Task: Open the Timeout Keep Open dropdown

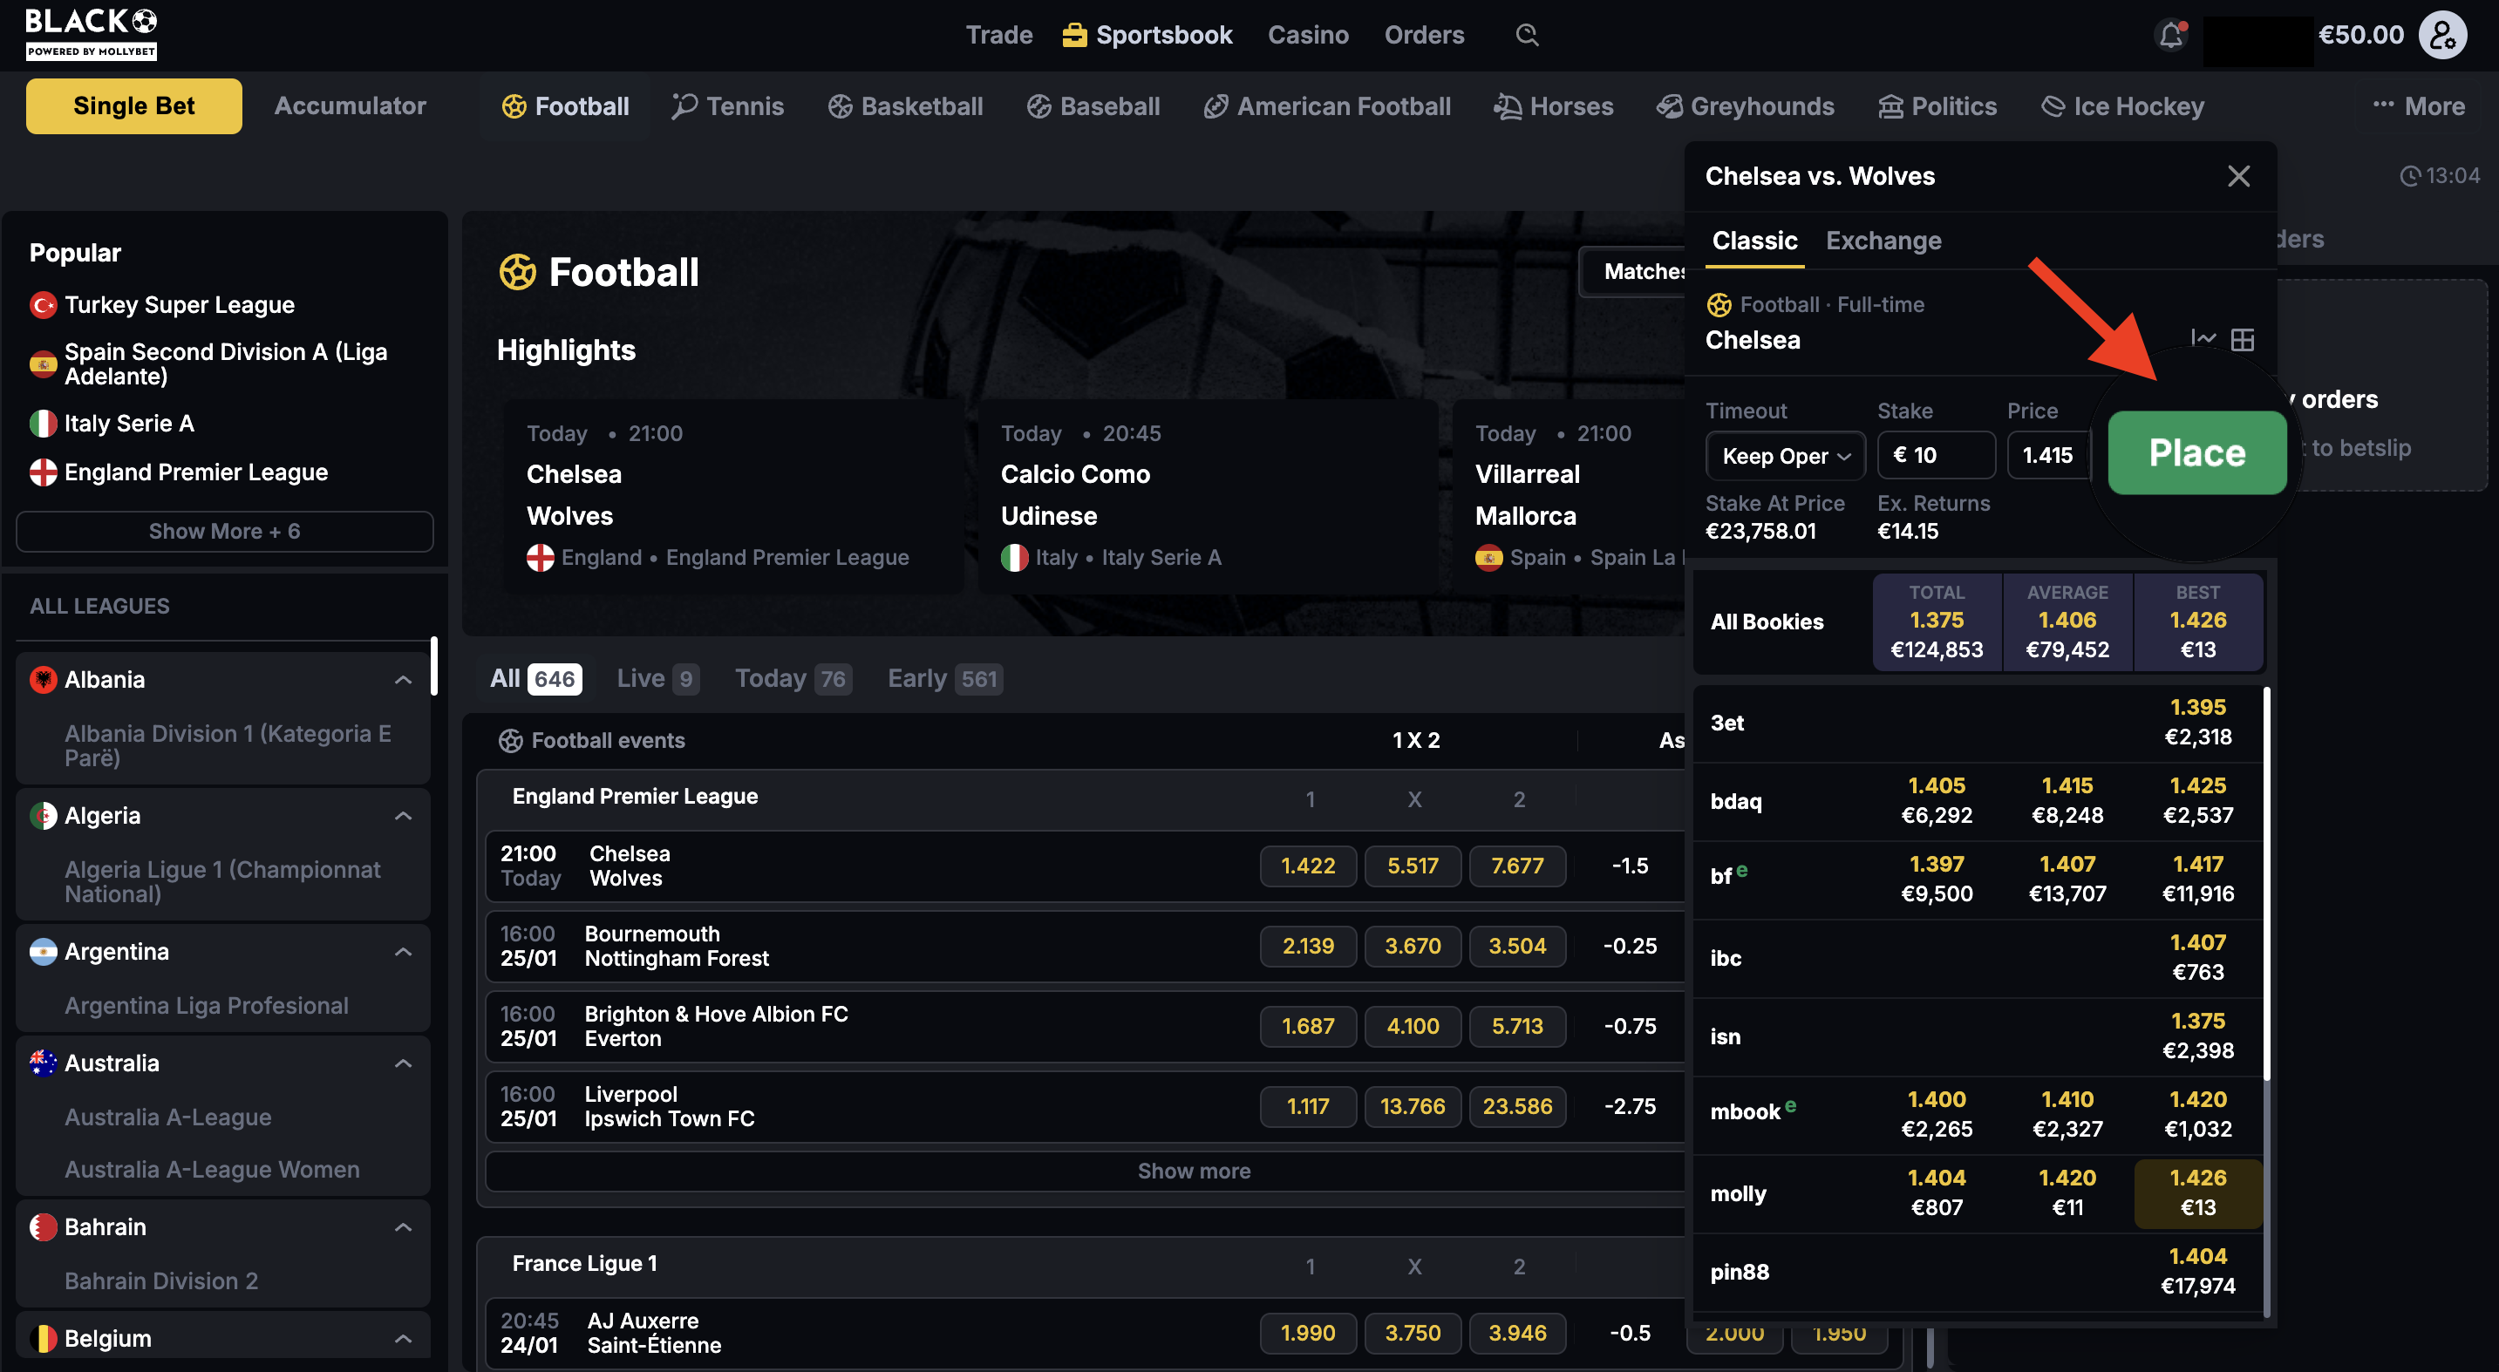Action: tap(1785, 456)
